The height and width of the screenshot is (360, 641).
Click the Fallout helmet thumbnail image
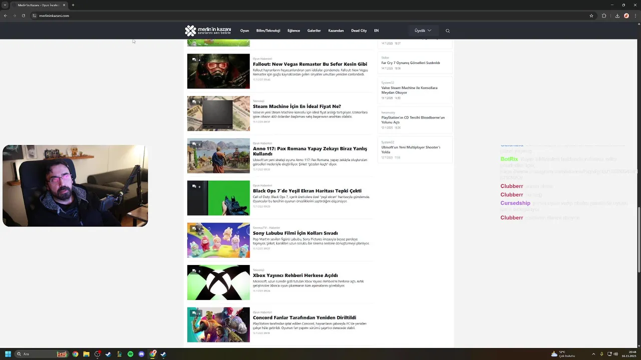point(218,71)
